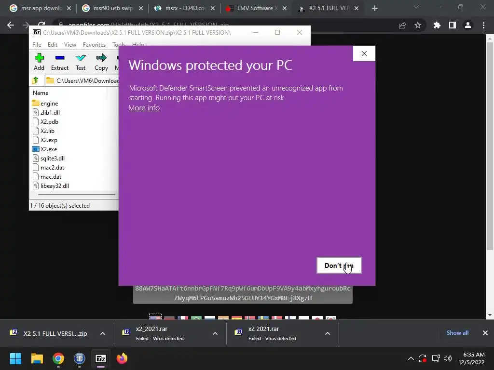494x370 pixels.
Task: Close the SmartScreen dialog with X
Action: tap(364, 53)
